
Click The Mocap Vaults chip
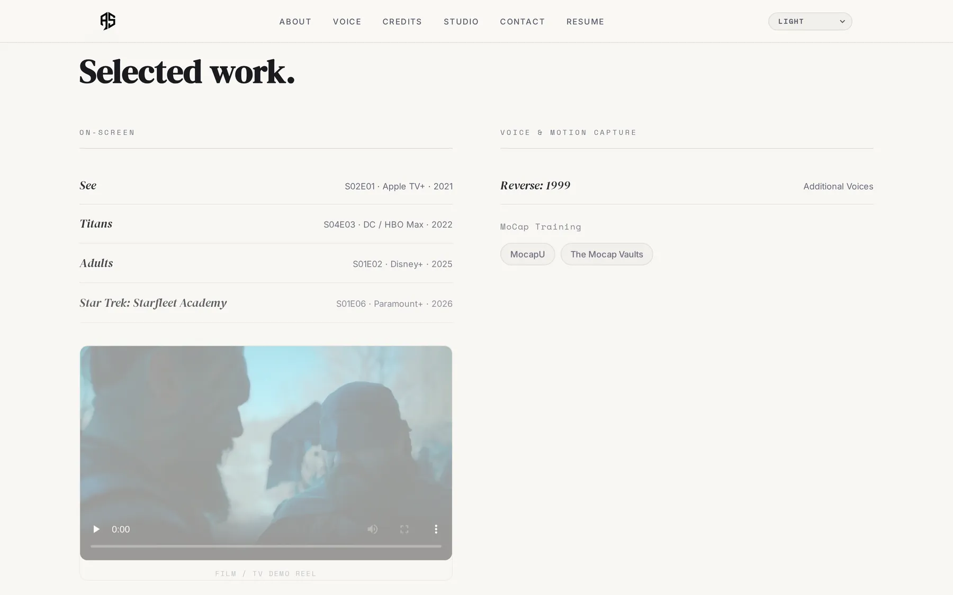click(607, 254)
